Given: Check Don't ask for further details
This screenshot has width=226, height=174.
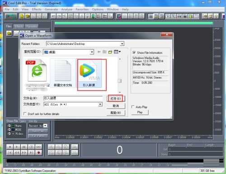Looking at the screenshot, I should pyautogui.click(x=25, y=114).
